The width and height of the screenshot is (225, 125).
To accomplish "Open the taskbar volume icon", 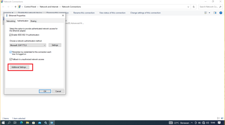I will coord(208,123).
